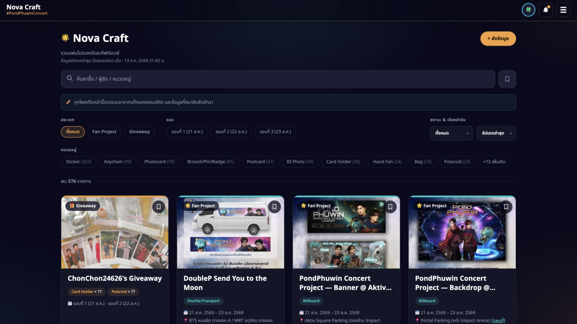The image size is (577, 324).
Task: Open the notifications bell icon
Action: 546,10
